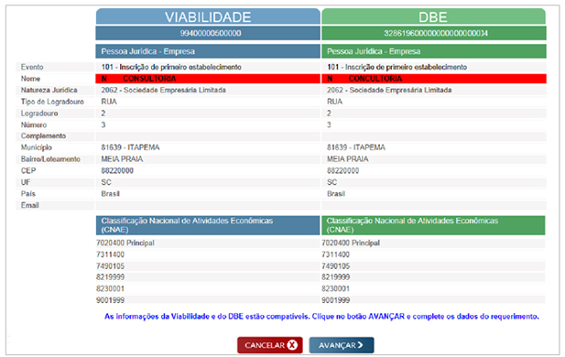Screen dimensions: 565x357
Task: Click the Viabilidade protocol number 99400000500000
Action: (x=211, y=33)
